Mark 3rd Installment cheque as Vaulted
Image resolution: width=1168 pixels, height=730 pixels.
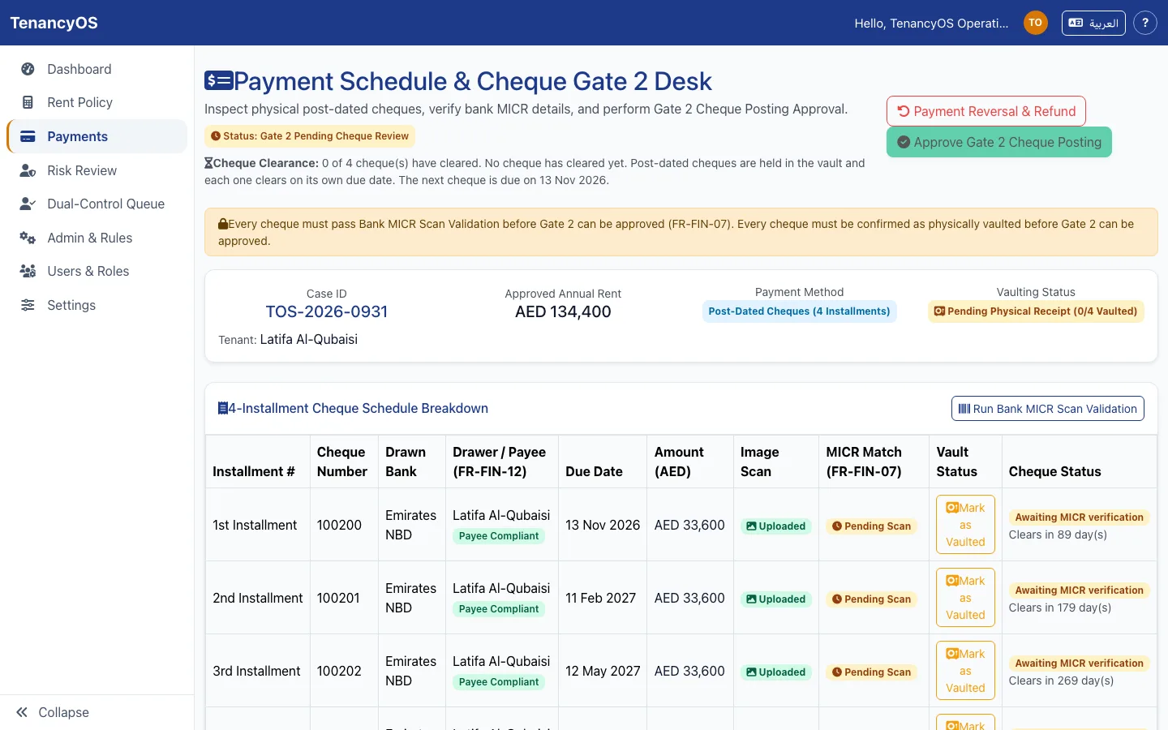point(965,671)
